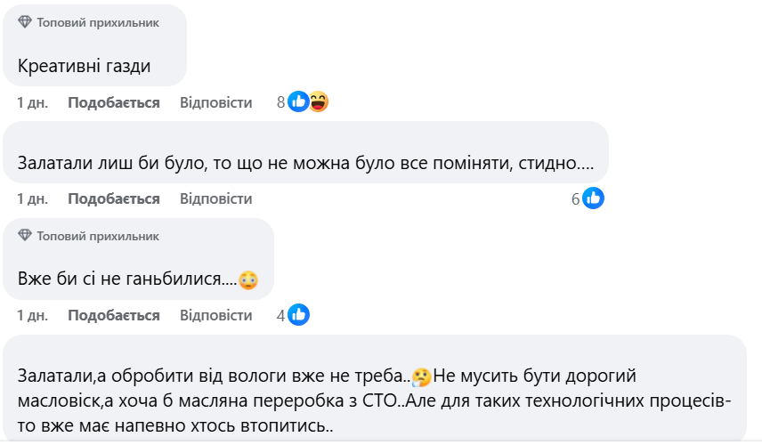This screenshot has width=762, height=445.
Task: View the like reaction with 4 likes
Action: [298, 315]
